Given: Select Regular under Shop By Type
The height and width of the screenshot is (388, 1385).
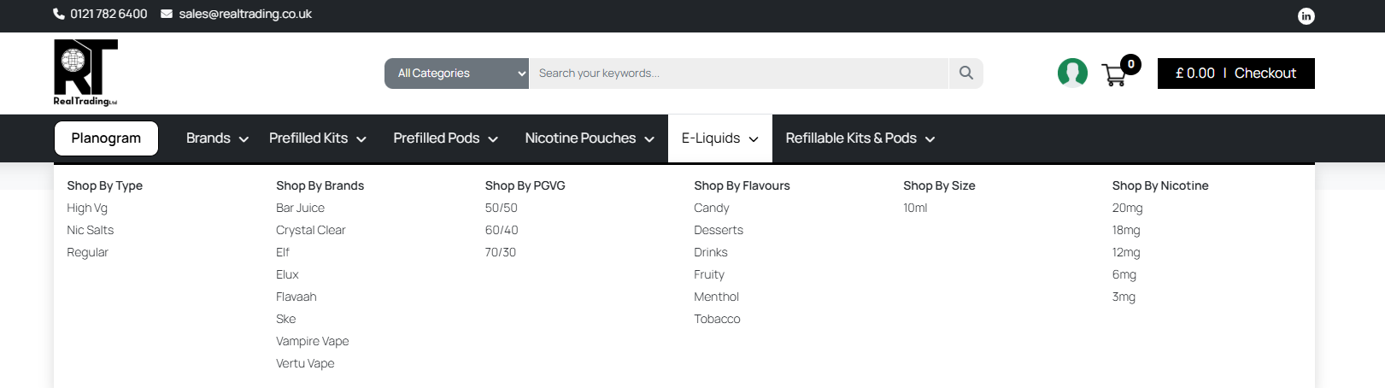Looking at the screenshot, I should 87,252.
